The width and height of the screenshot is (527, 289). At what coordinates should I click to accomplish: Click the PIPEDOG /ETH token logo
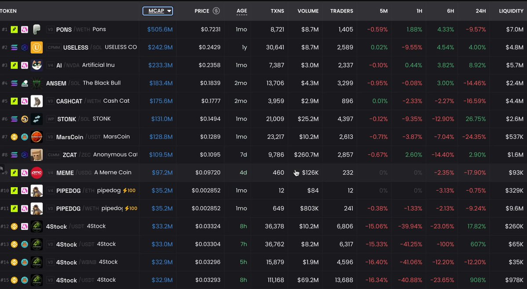(x=36, y=191)
